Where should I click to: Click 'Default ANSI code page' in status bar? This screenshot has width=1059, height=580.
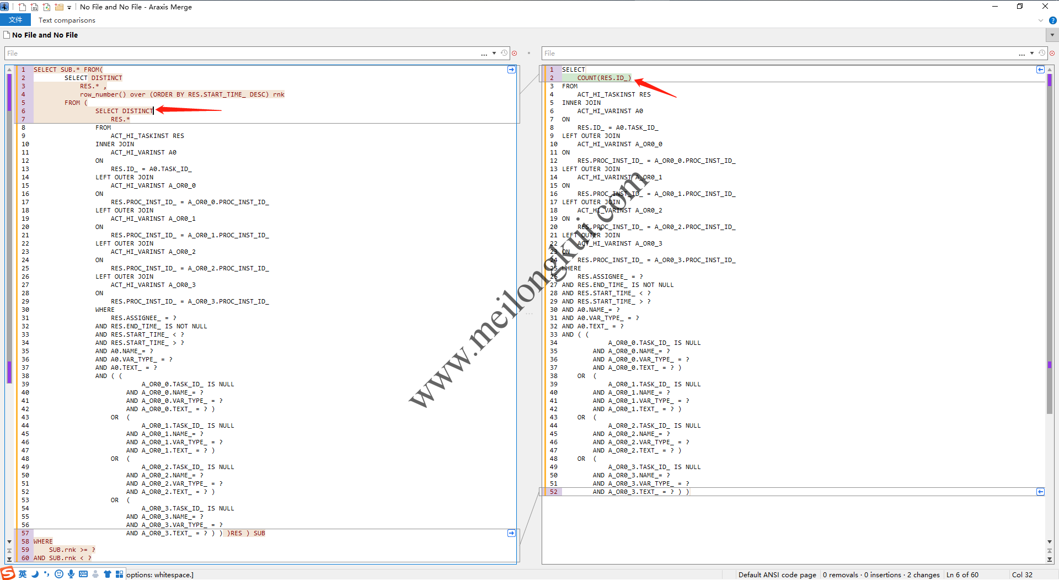[x=777, y=574]
